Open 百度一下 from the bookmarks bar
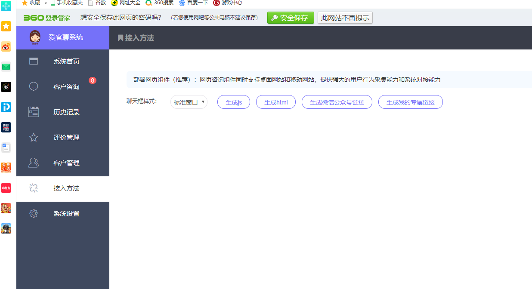Screen dimensions: 532x289 [193, 3]
